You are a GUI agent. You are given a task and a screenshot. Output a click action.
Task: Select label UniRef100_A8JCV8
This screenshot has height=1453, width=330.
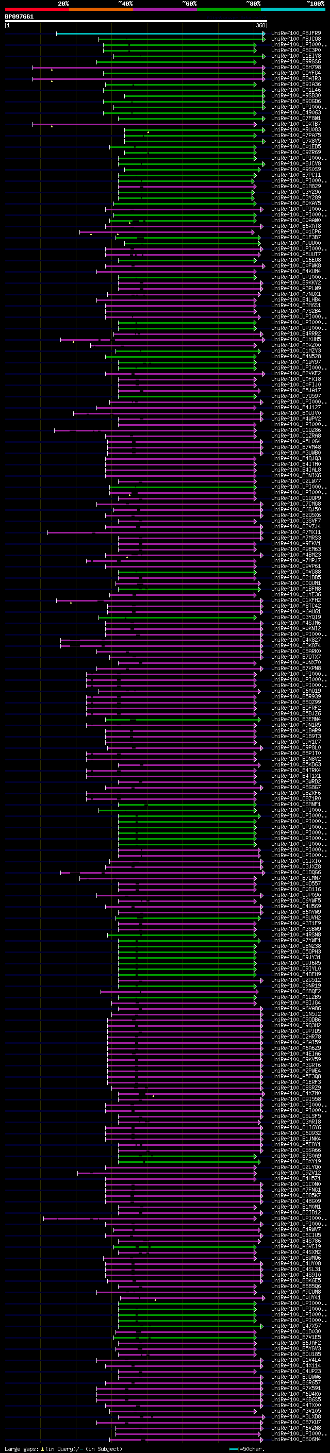[x=296, y=163]
